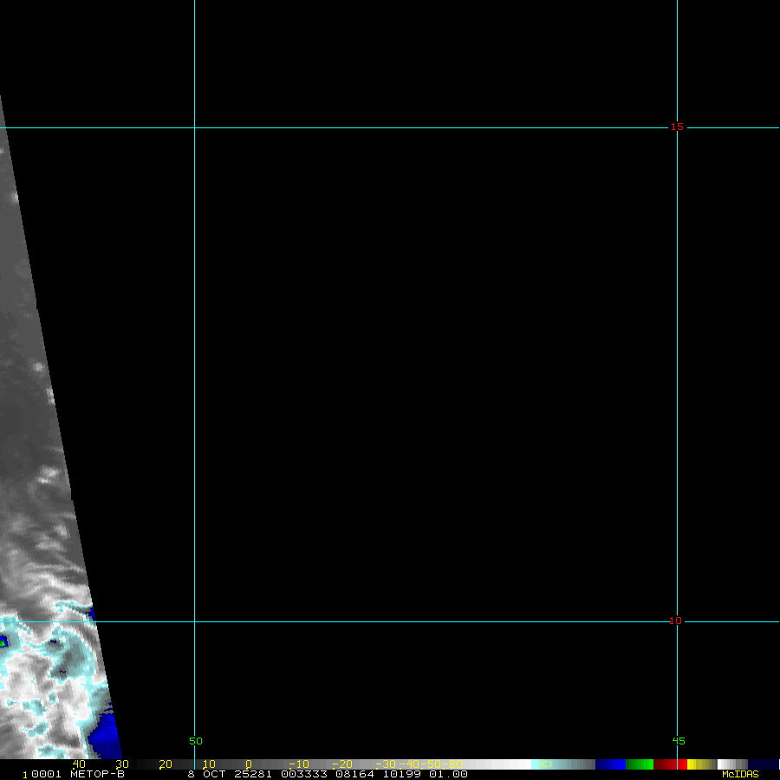Click the small green spot at left edge
Viewport: 780px width, 780px height.
3,643
